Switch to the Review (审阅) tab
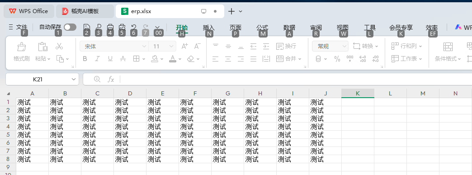472x175 pixels. (316, 28)
